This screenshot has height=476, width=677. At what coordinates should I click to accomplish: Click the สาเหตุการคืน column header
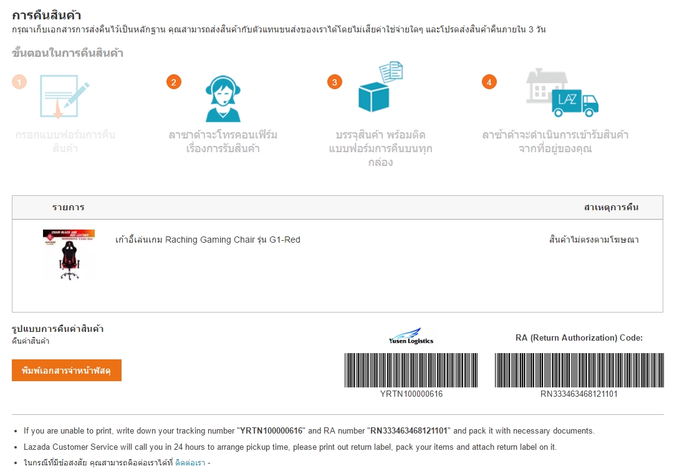611,207
